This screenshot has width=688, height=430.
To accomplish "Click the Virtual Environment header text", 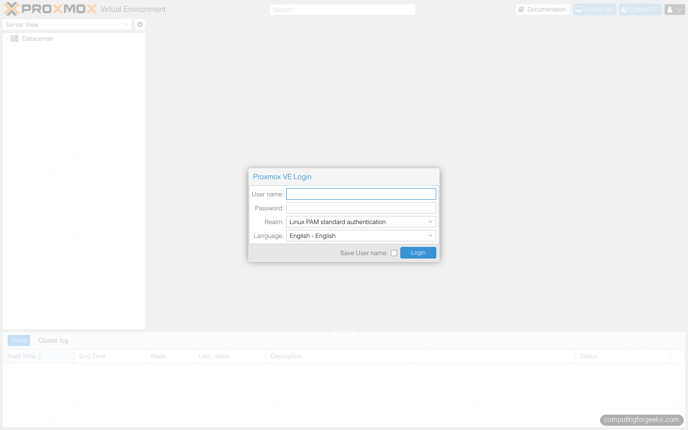I will coord(133,10).
